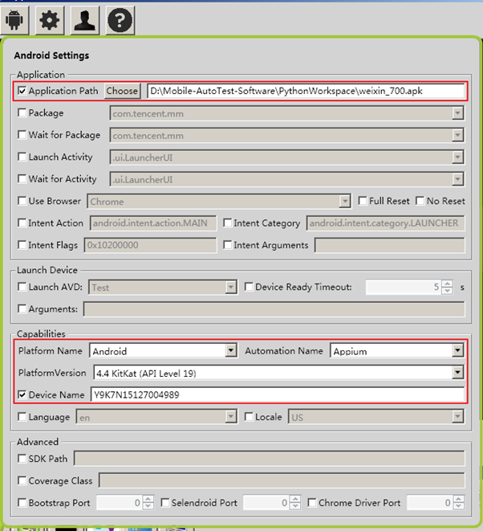This screenshot has height=531, width=483.
Task: Tick the Language checkbox
Action: point(22,417)
